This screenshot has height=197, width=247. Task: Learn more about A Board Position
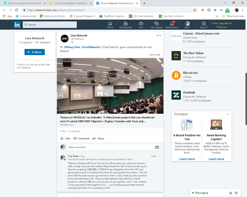click(x=187, y=159)
